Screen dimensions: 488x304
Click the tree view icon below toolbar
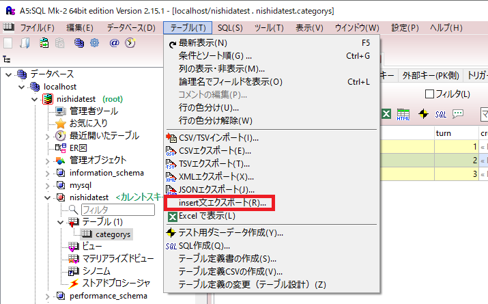(x=7, y=59)
